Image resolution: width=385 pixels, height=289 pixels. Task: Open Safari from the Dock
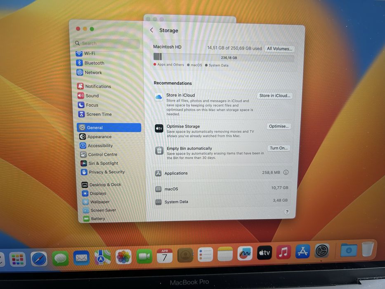[x=39, y=259]
